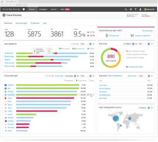Screen dimensions: 158x142
Task: Click the large North America map bubble
Action: (116, 118)
